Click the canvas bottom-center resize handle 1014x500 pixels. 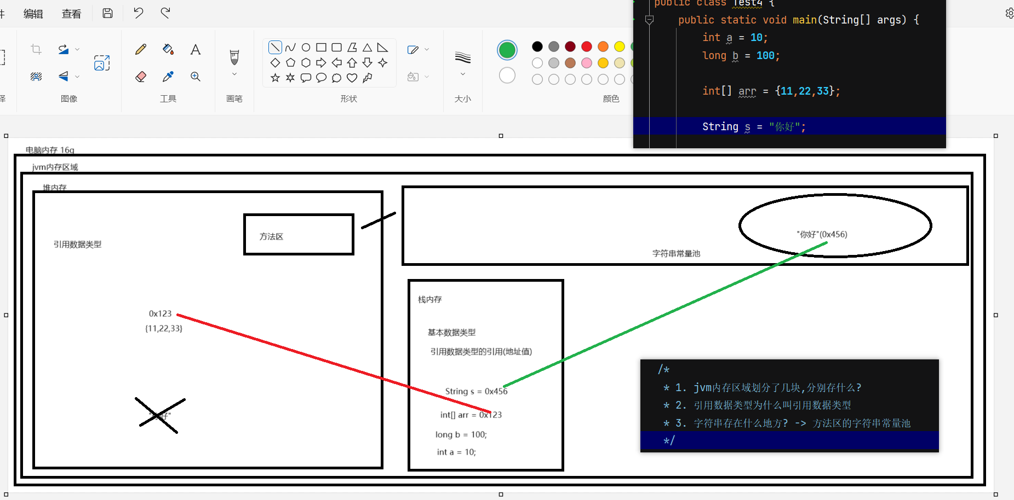[x=501, y=495]
